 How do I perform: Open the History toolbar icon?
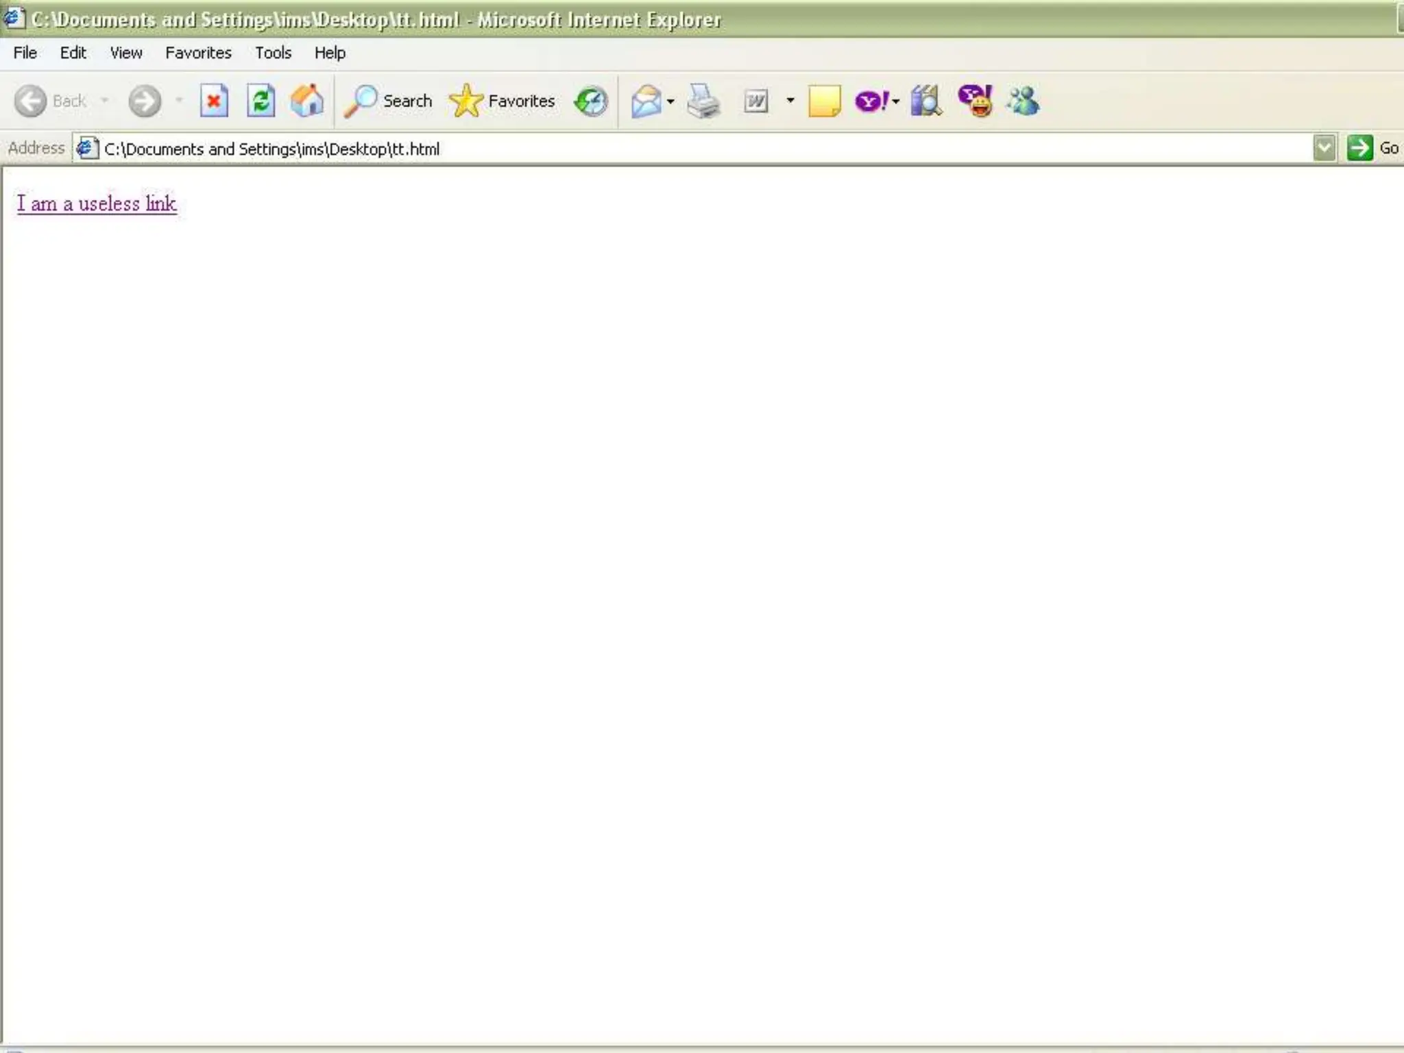pos(591,101)
